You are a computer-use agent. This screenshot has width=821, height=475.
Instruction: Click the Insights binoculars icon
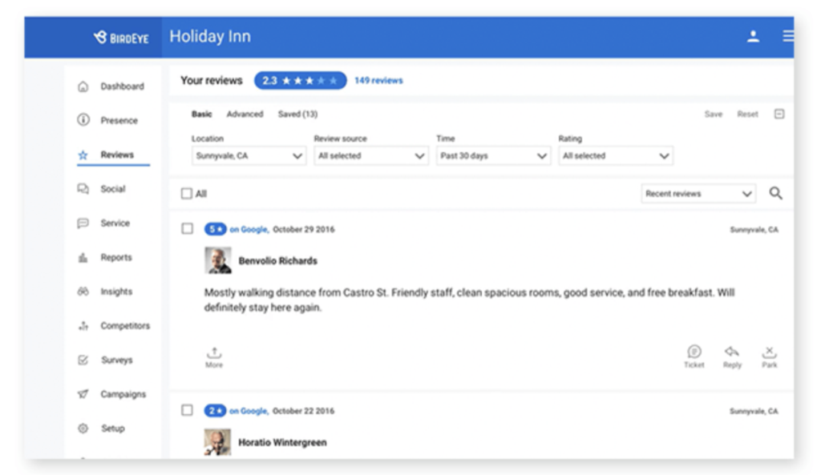(83, 292)
